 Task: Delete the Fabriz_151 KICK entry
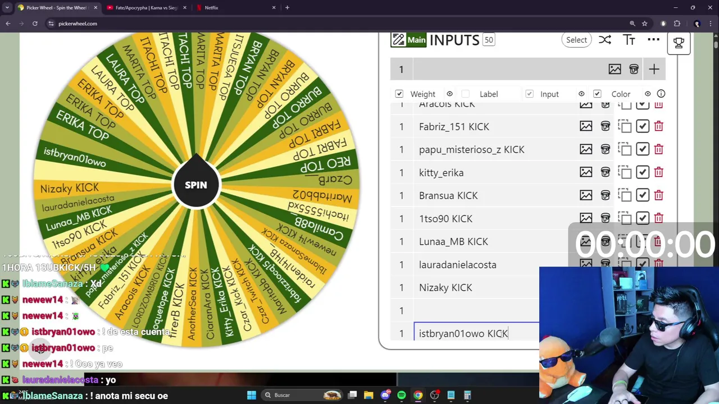tap(658, 126)
